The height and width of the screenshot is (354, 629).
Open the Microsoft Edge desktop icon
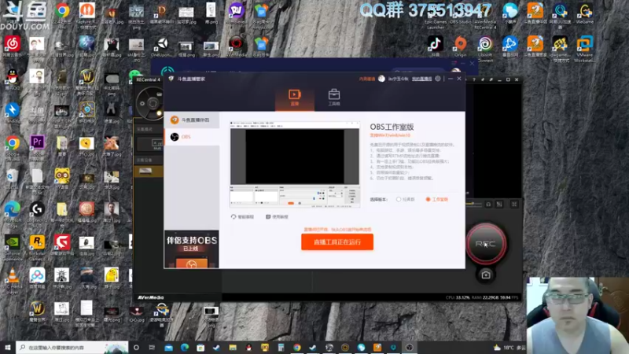tap(13, 213)
